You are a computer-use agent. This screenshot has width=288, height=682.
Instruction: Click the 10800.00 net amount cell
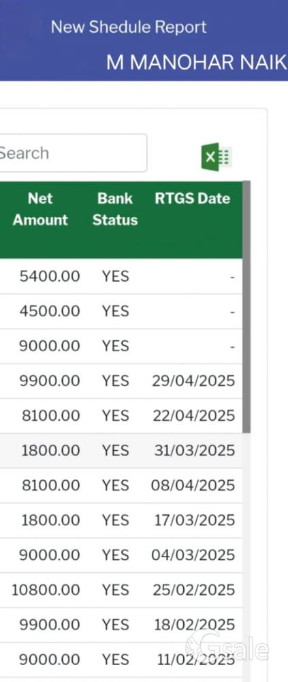(46, 590)
